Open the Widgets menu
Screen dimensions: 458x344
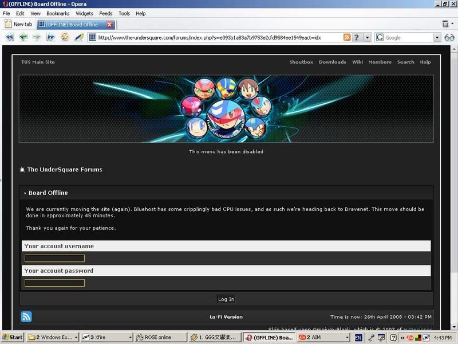[84, 13]
